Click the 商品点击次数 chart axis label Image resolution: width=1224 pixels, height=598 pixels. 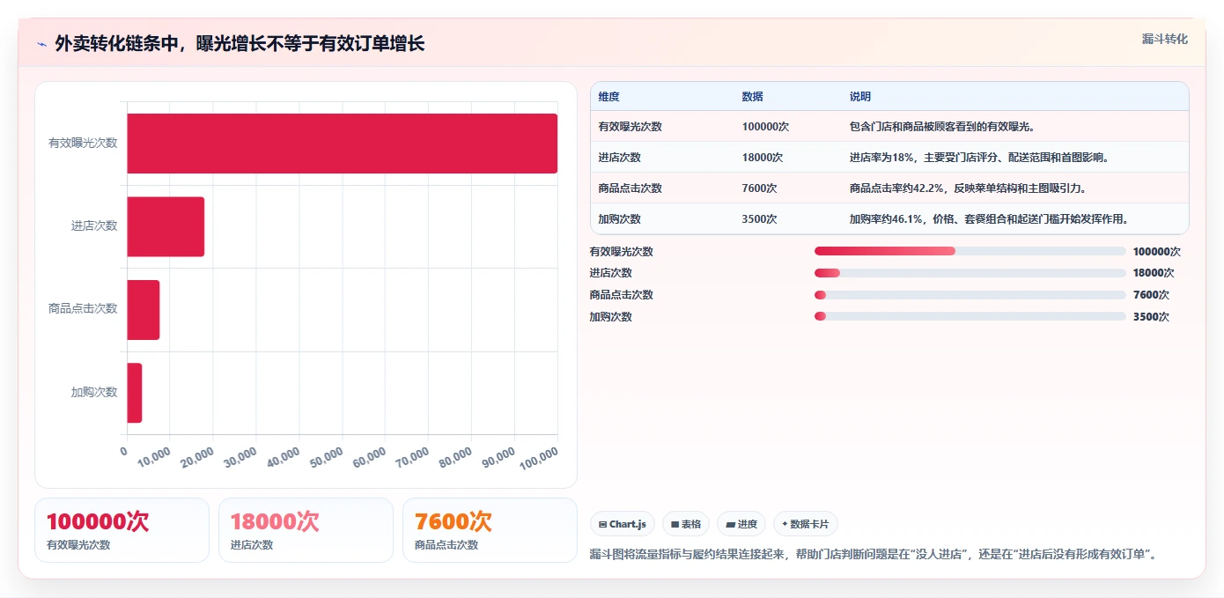[x=83, y=309]
